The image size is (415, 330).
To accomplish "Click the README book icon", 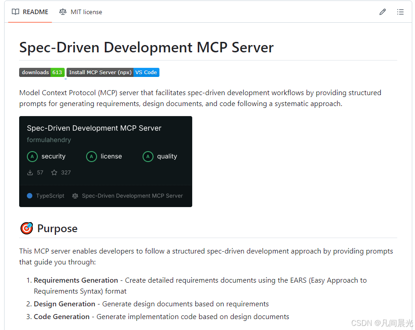I will click(x=15, y=12).
